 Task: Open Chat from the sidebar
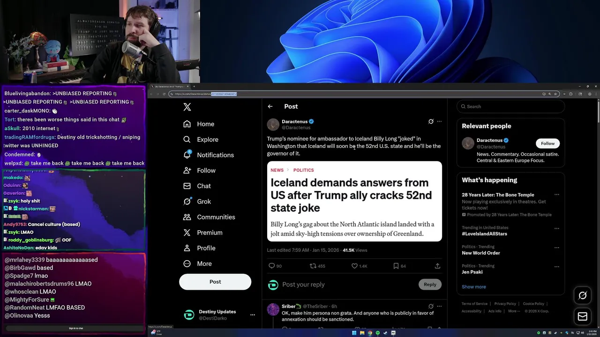[x=197, y=186]
